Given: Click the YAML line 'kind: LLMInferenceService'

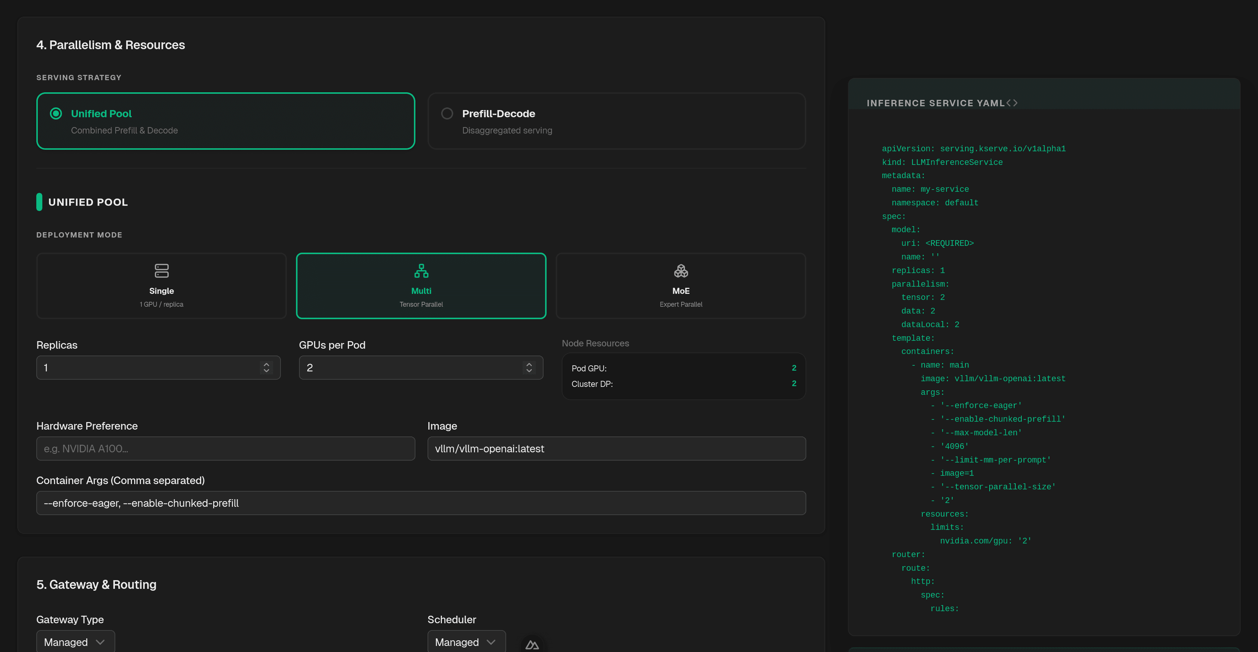Looking at the screenshot, I should click(942, 162).
